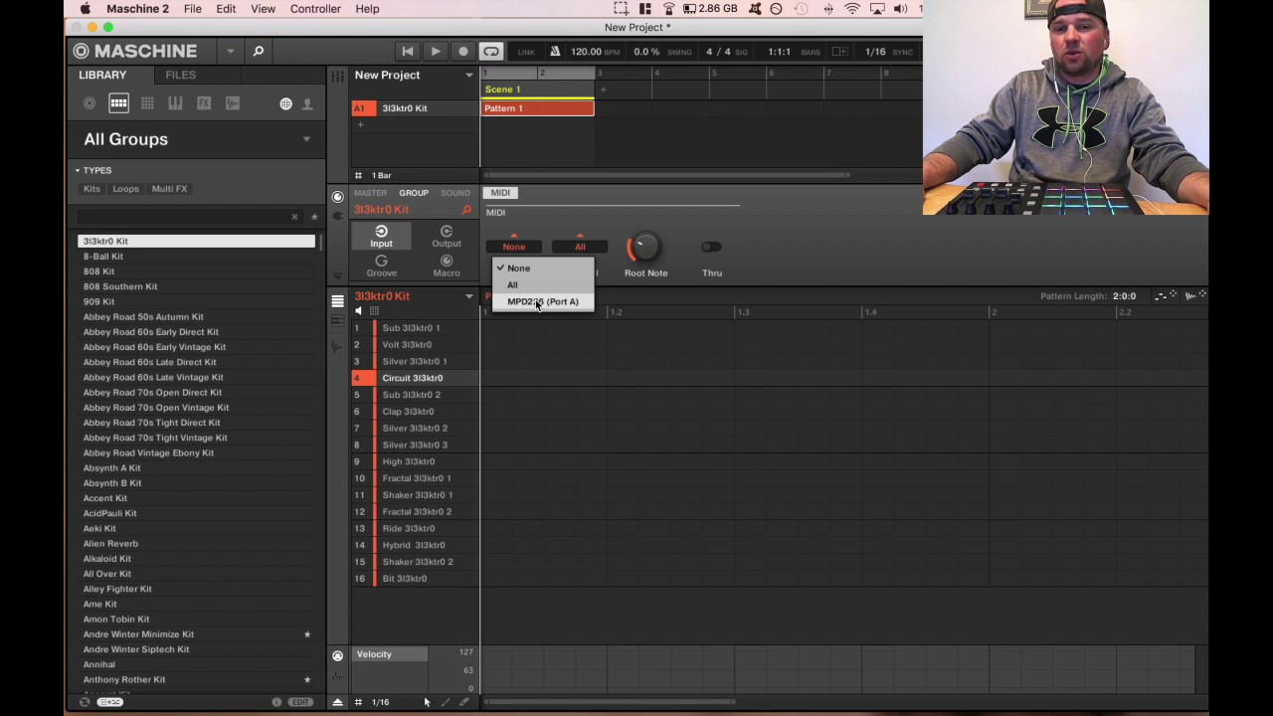Select the eraser tool
This screenshot has height=716, width=1273.
464,702
